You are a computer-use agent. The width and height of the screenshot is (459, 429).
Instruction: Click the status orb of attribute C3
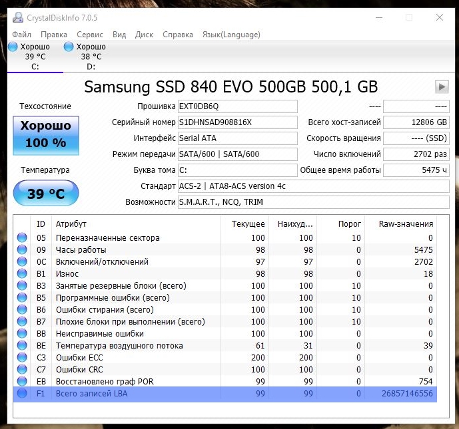(x=22, y=357)
